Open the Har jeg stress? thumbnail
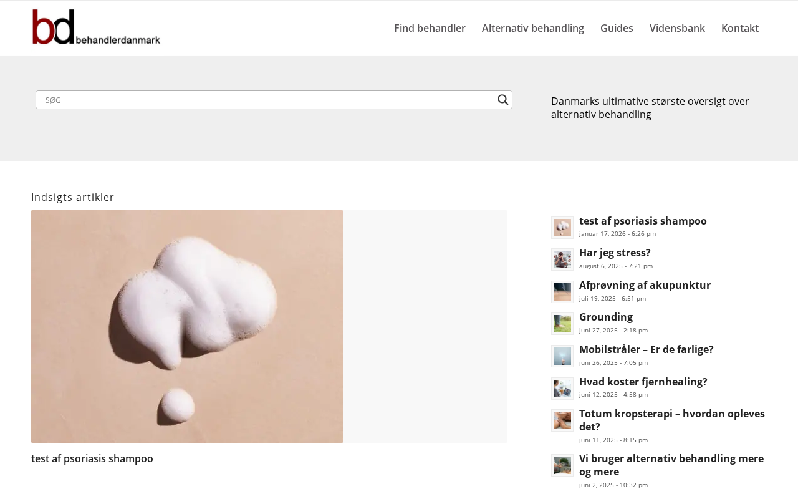The image size is (798, 499). click(x=562, y=259)
